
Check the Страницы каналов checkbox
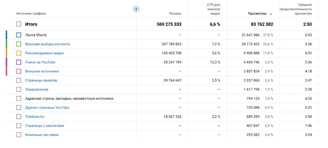pyautogui.click(x=19, y=80)
